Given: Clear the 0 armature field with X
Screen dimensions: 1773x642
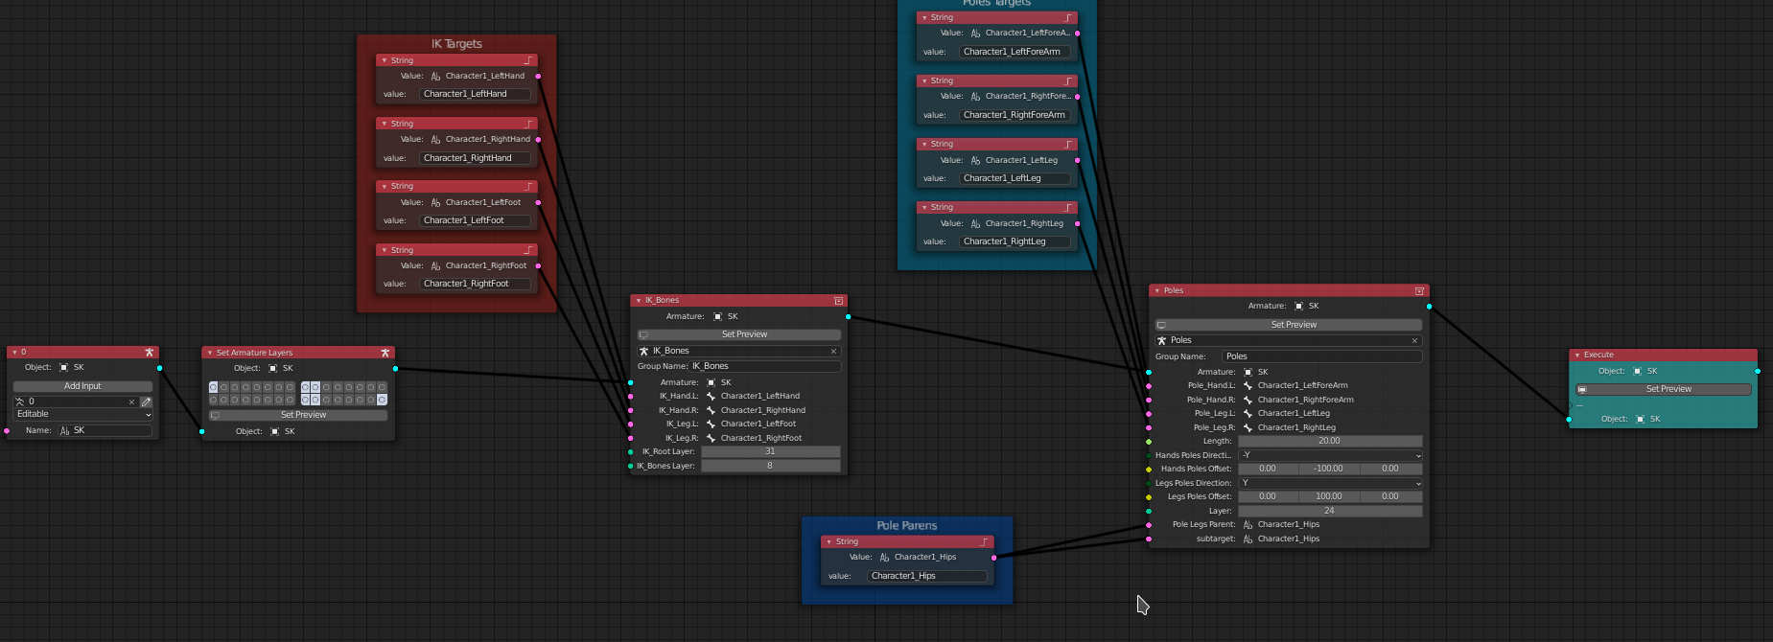Looking at the screenshot, I should tap(131, 401).
